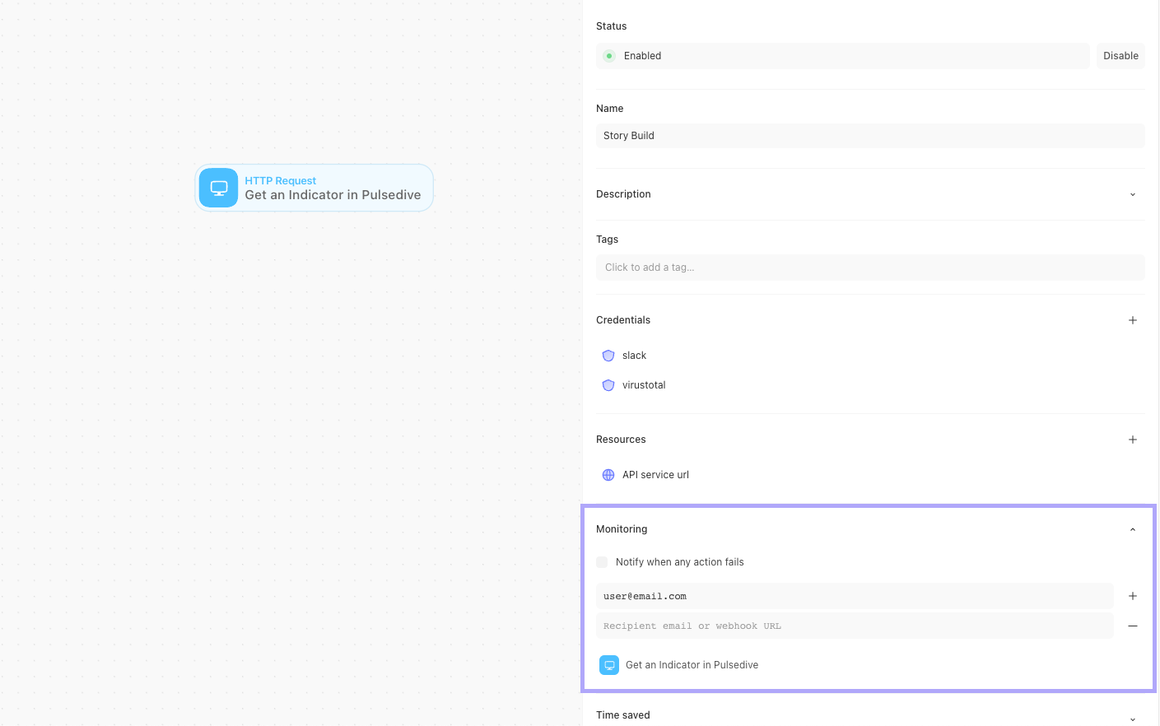The image size is (1160, 726).
Task: Click the Monitoring section heading
Action: 622,529
